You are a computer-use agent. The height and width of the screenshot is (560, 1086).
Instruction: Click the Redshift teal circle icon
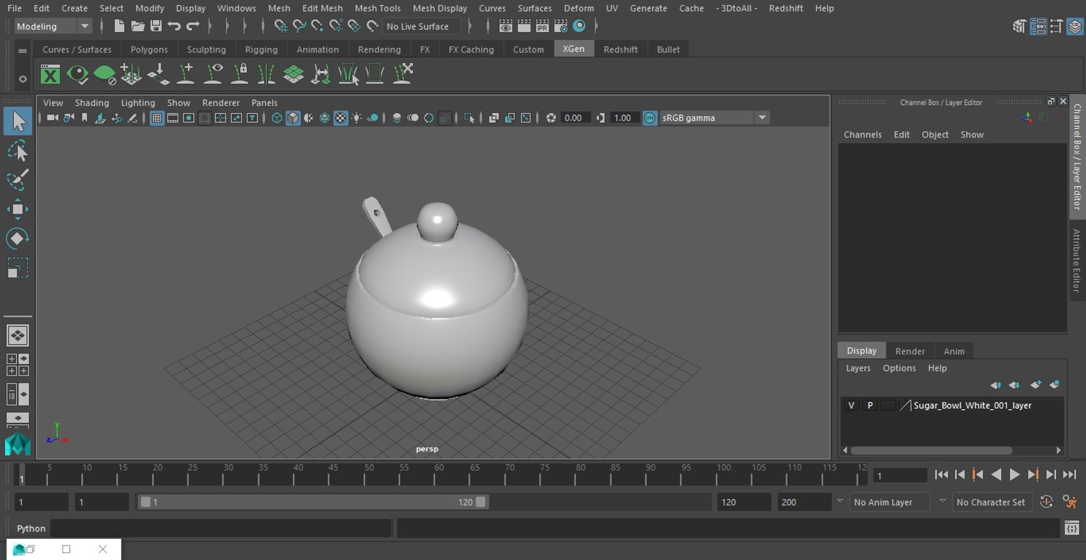click(579, 26)
